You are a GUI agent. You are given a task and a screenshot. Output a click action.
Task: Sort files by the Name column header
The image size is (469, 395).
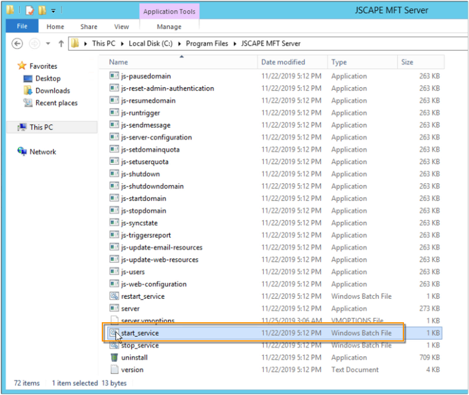tap(178, 62)
